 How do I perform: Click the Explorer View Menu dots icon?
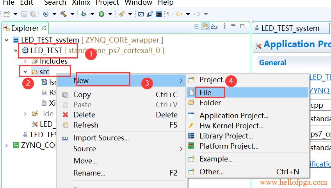(x=224, y=26)
